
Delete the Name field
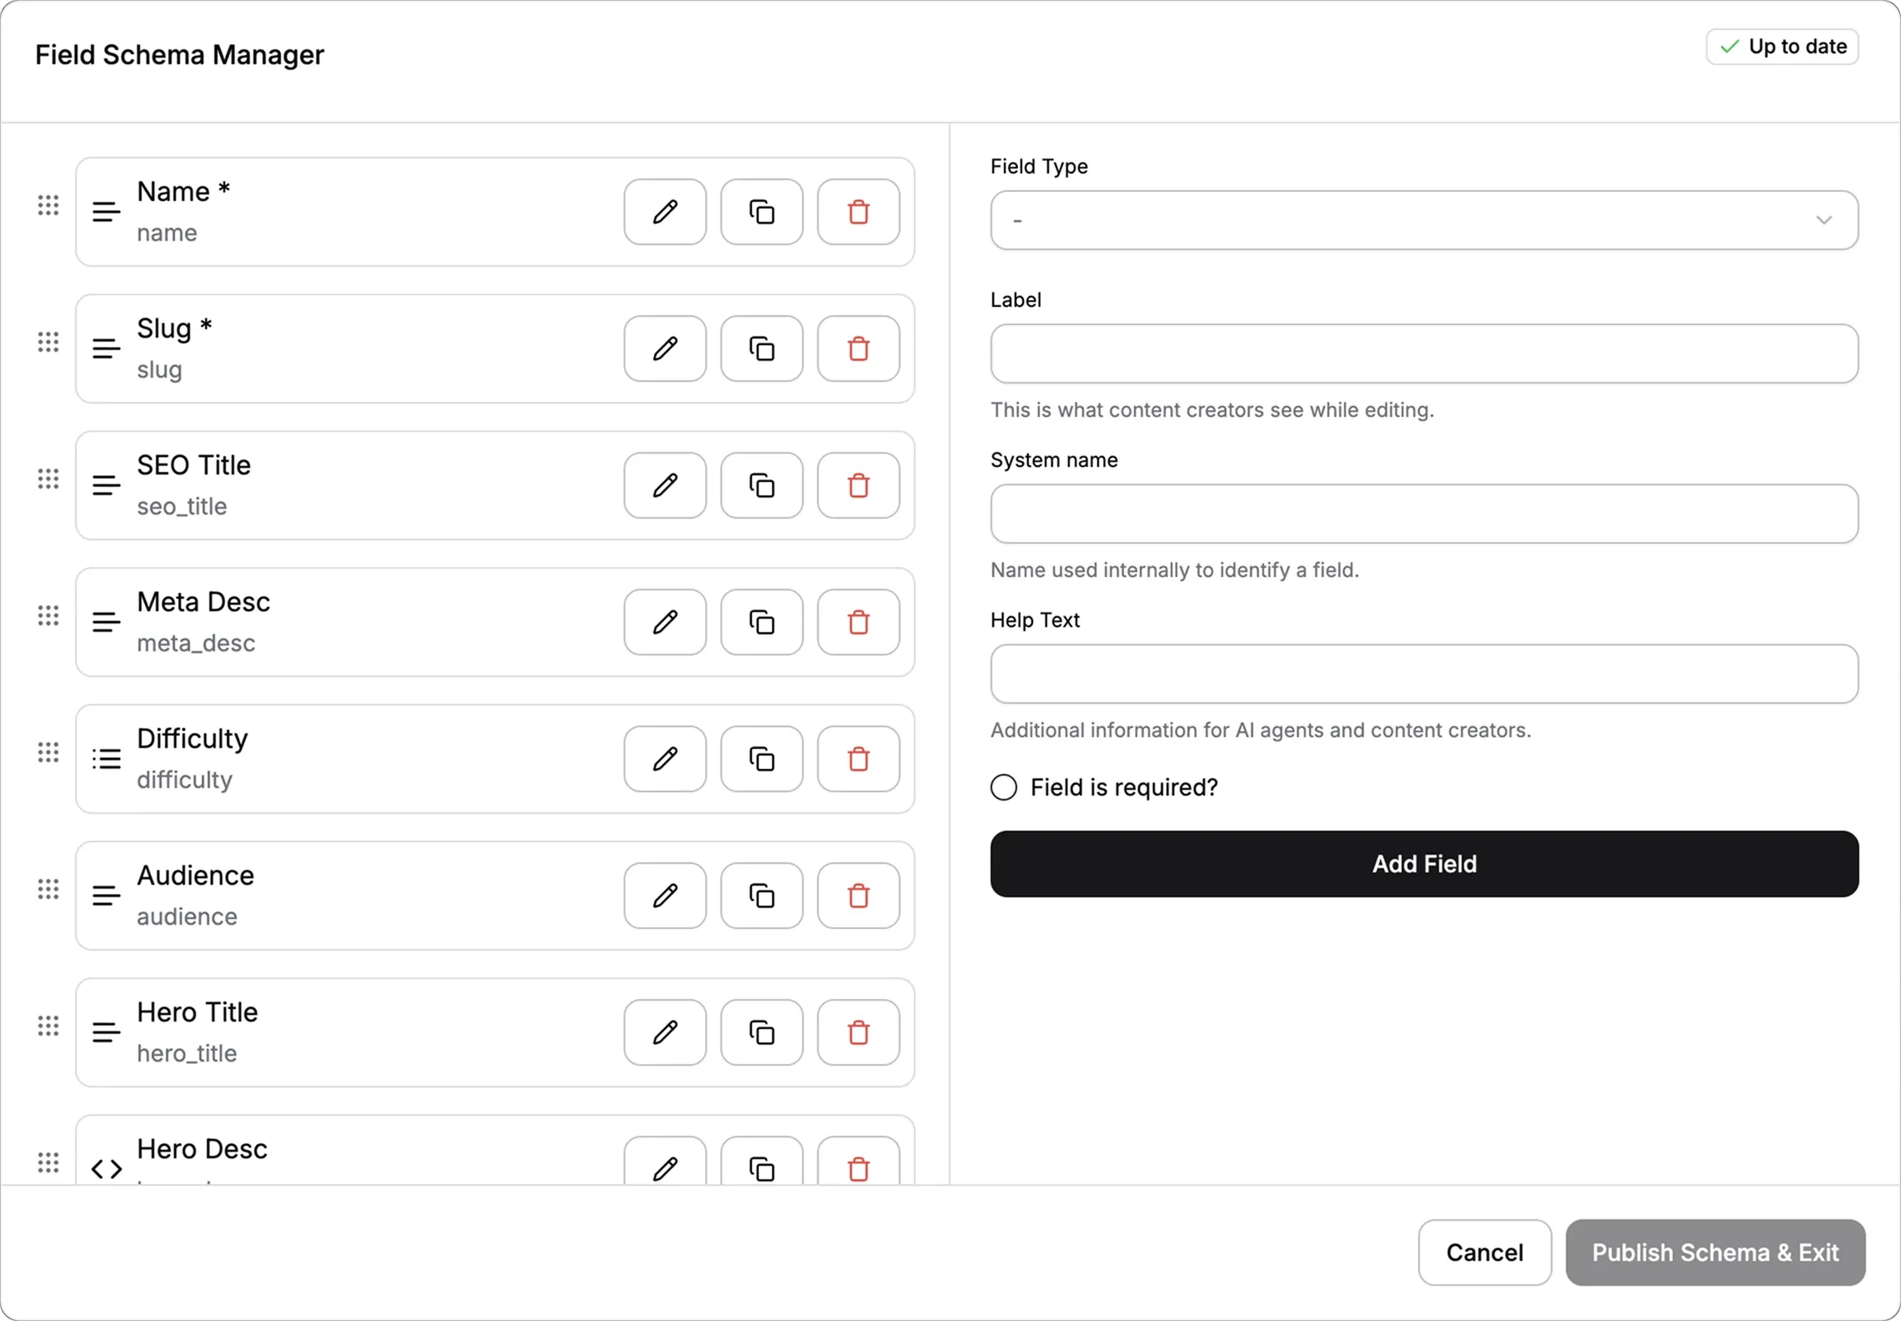858,212
